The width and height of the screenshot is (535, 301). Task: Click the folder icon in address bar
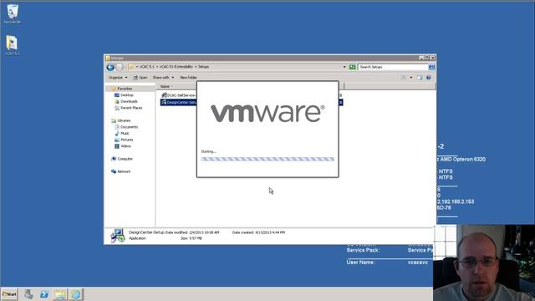point(131,67)
